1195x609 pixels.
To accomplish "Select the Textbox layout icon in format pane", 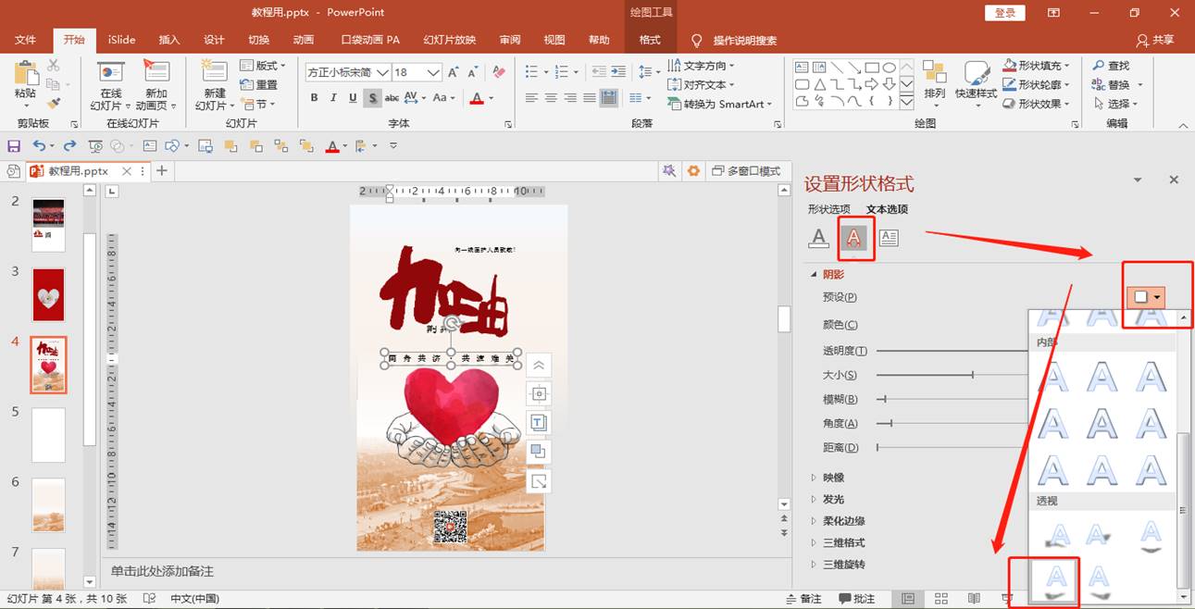I will click(x=889, y=238).
